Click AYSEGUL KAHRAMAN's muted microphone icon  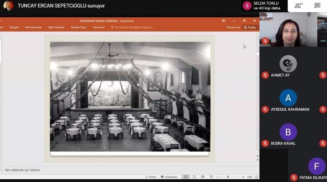pos(265,110)
